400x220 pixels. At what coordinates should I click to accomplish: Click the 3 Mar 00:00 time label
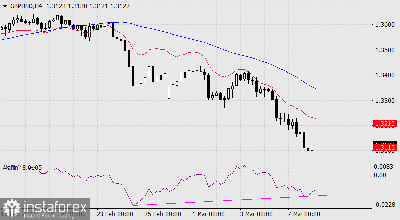[256, 214]
